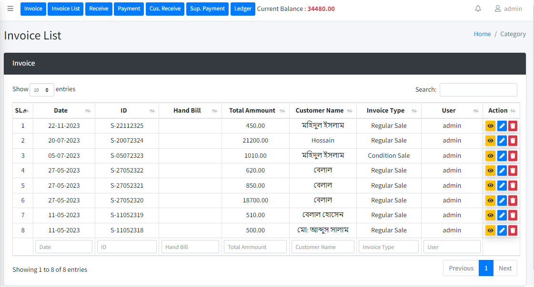The height and width of the screenshot is (287, 534).
Task: Focus the table Search box
Action: click(478, 90)
